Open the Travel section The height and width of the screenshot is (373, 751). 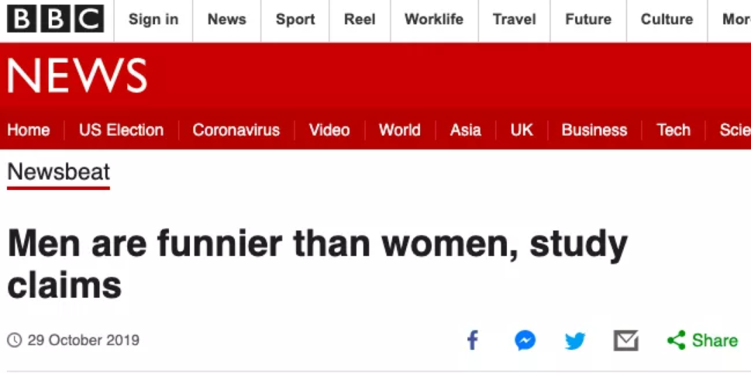[x=515, y=19]
